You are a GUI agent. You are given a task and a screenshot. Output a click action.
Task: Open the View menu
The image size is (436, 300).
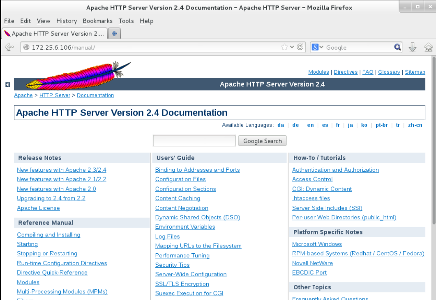pos(44,21)
